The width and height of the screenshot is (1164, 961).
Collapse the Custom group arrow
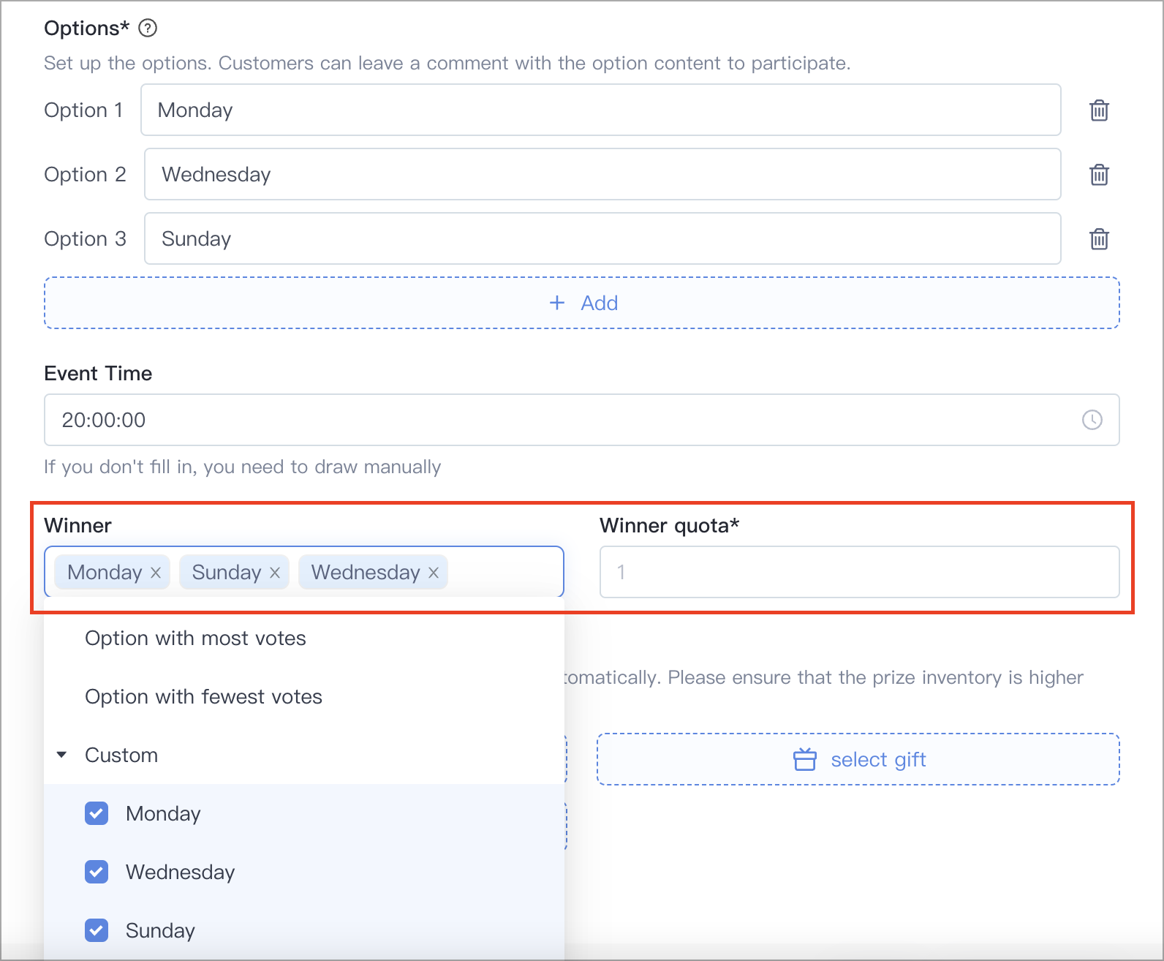coord(62,755)
